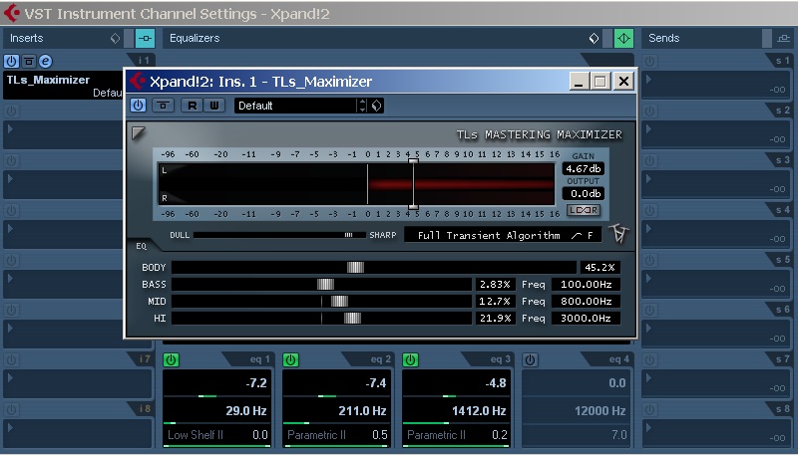Toggle the plugin power button in toolbar
798x455 pixels.
tap(138, 106)
